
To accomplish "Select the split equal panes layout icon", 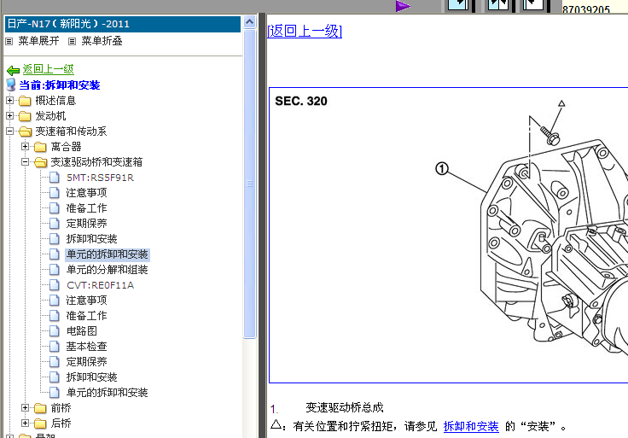I will coord(497,5).
